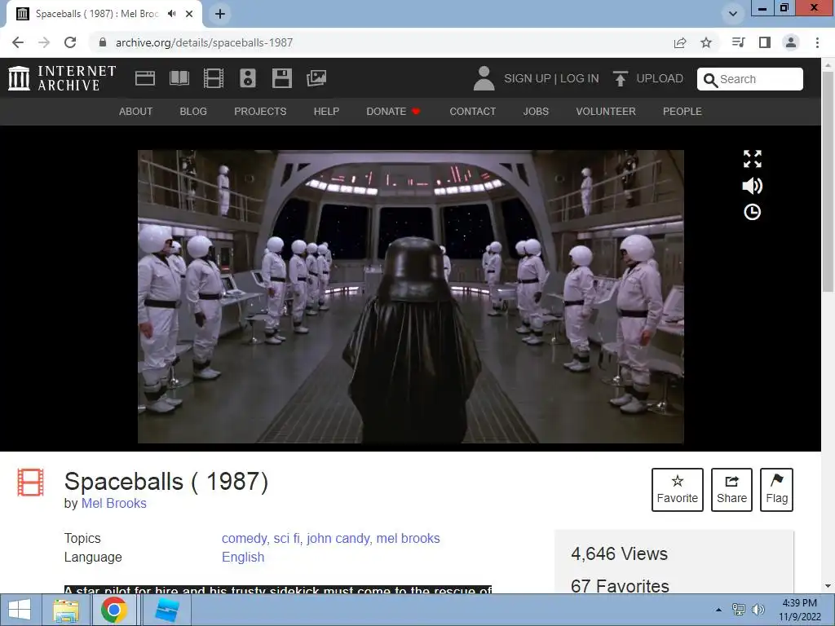Viewport: 835px width, 626px height.
Task: Open the Mel Brooks creator link
Action: pos(114,503)
